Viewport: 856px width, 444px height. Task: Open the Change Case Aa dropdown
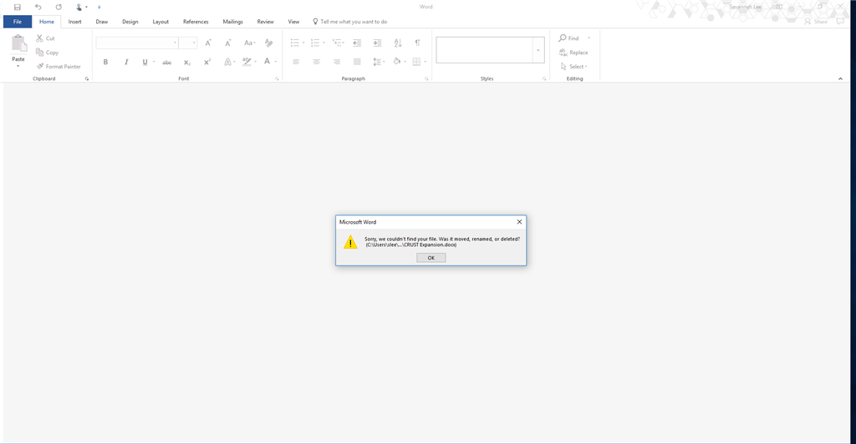pyautogui.click(x=249, y=43)
